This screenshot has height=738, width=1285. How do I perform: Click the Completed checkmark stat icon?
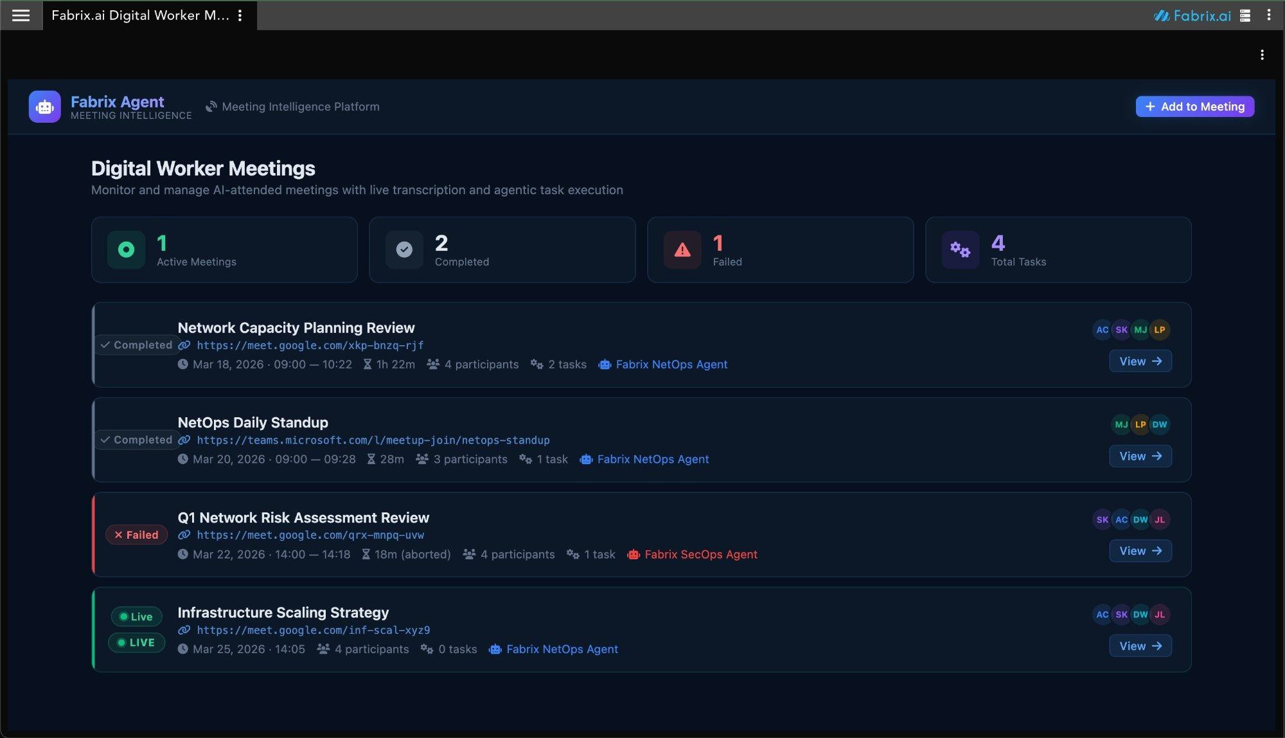[404, 249]
